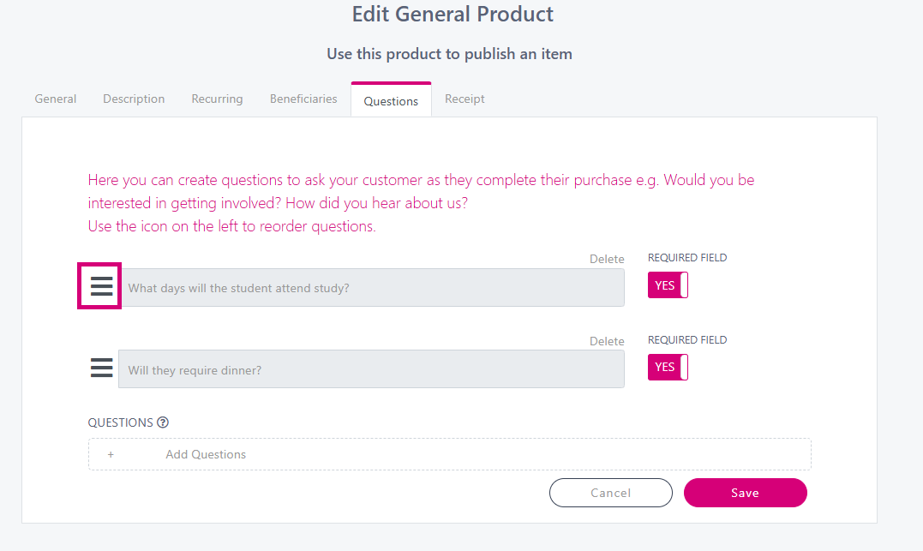Click the plus icon in Add Questions
The height and width of the screenshot is (551, 923).
point(111,454)
